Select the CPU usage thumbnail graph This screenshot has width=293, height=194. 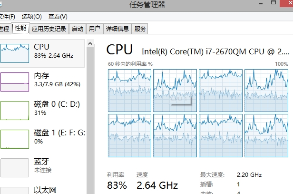coord(15,53)
